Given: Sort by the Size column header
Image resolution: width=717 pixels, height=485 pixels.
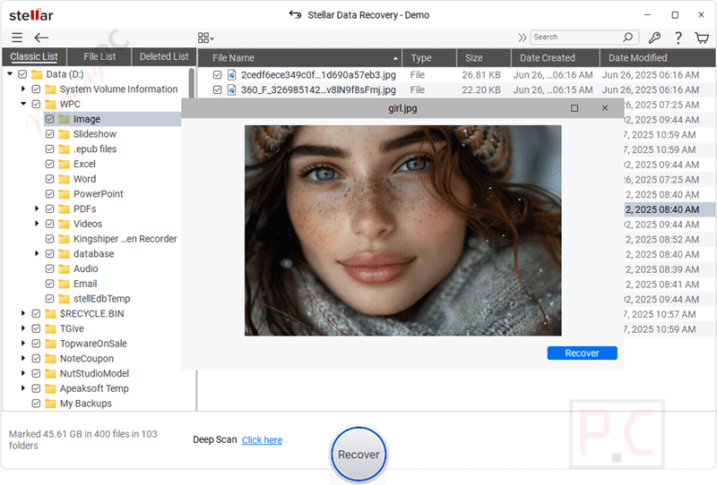Looking at the screenshot, I should [483, 58].
